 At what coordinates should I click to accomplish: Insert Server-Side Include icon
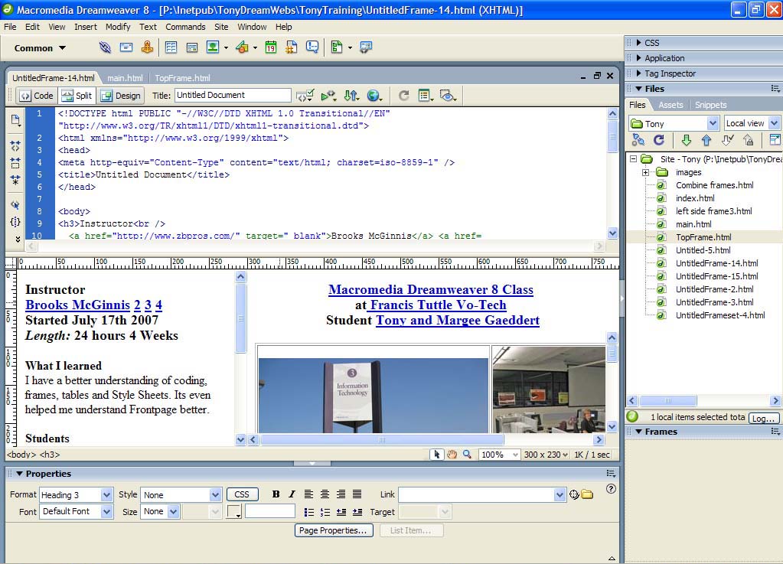point(291,47)
